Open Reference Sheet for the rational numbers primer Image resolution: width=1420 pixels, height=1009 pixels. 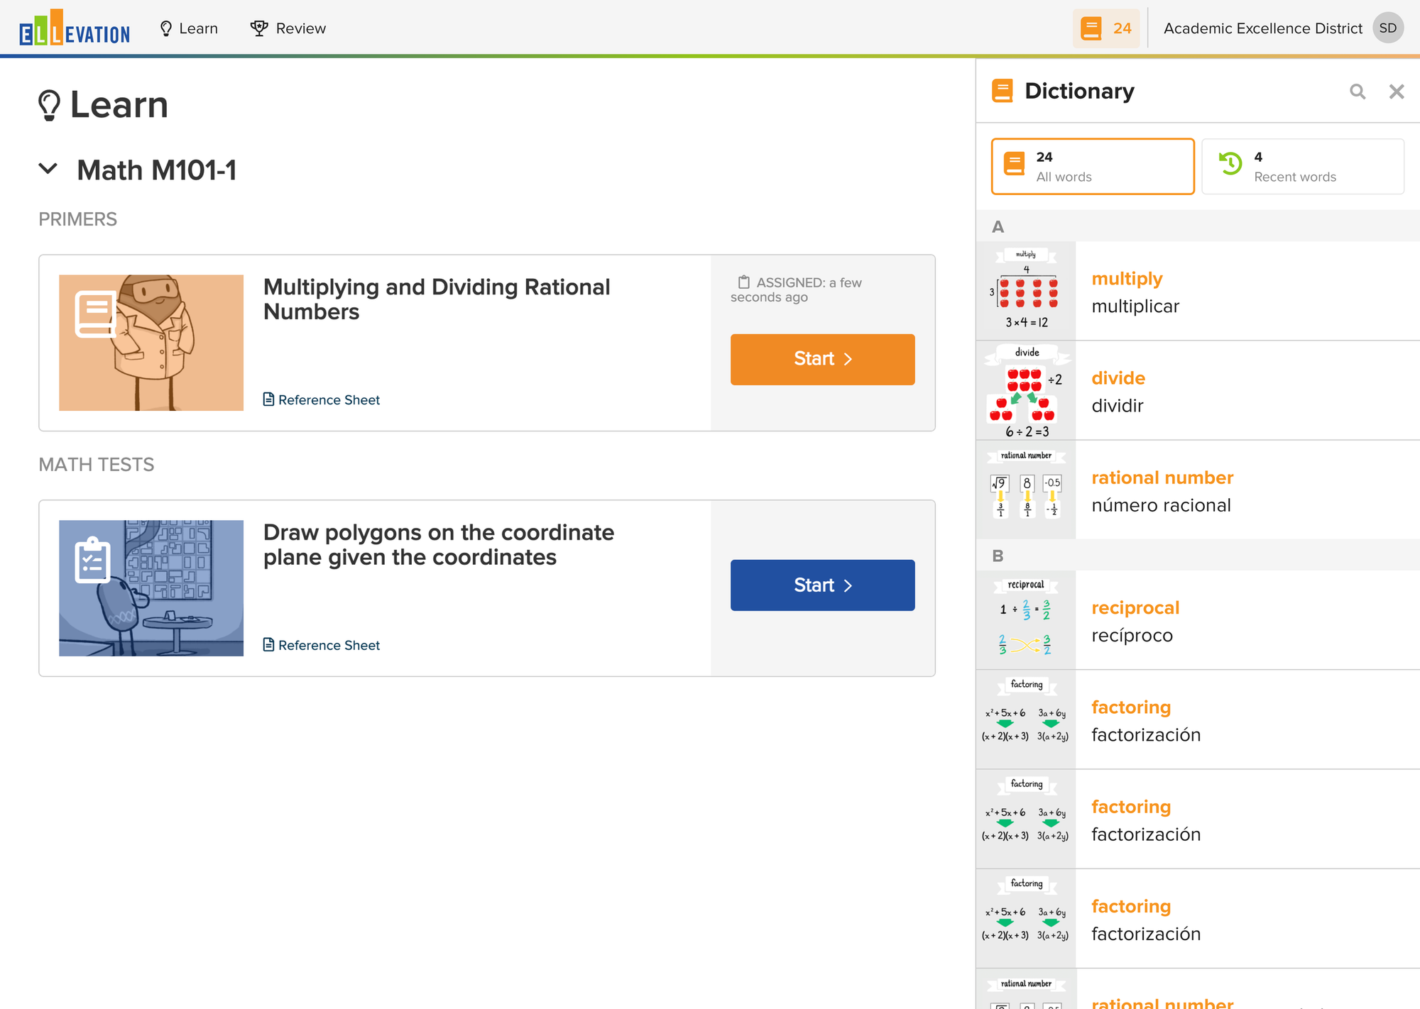coord(322,400)
